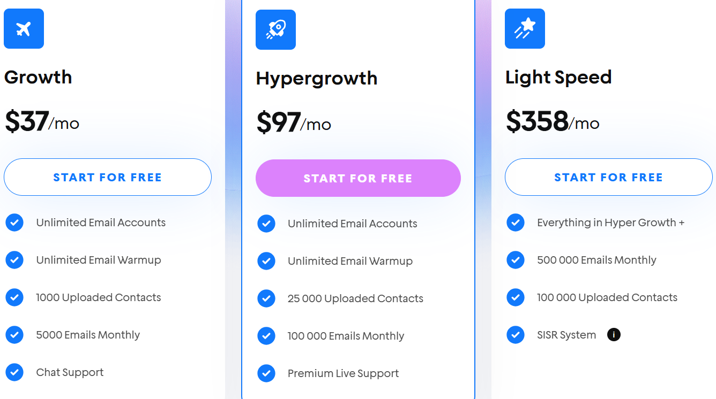This screenshot has width=716, height=399.
Task: Click Start For Free under Growth plan
Action: tap(108, 177)
